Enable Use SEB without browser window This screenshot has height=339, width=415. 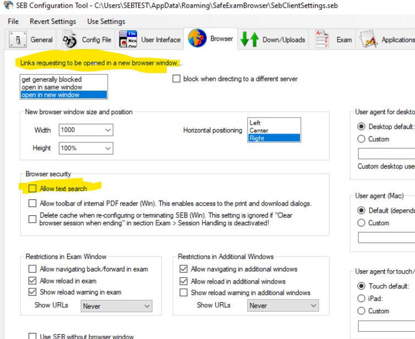pos(32,336)
